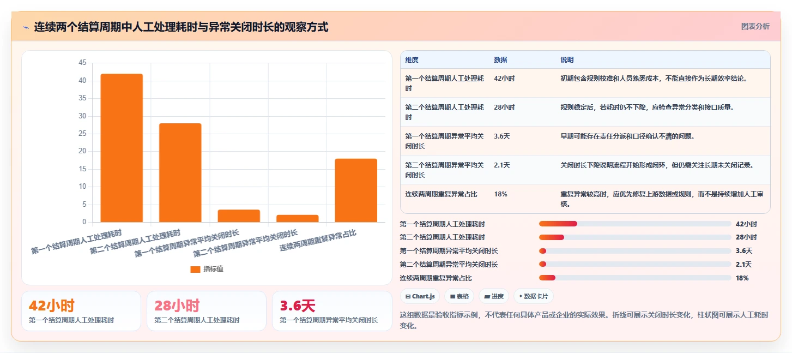This screenshot has width=792, height=353.
Task: Click the 18 percent repeat-anomaly bar
Action: pyautogui.click(x=356, y=190)
